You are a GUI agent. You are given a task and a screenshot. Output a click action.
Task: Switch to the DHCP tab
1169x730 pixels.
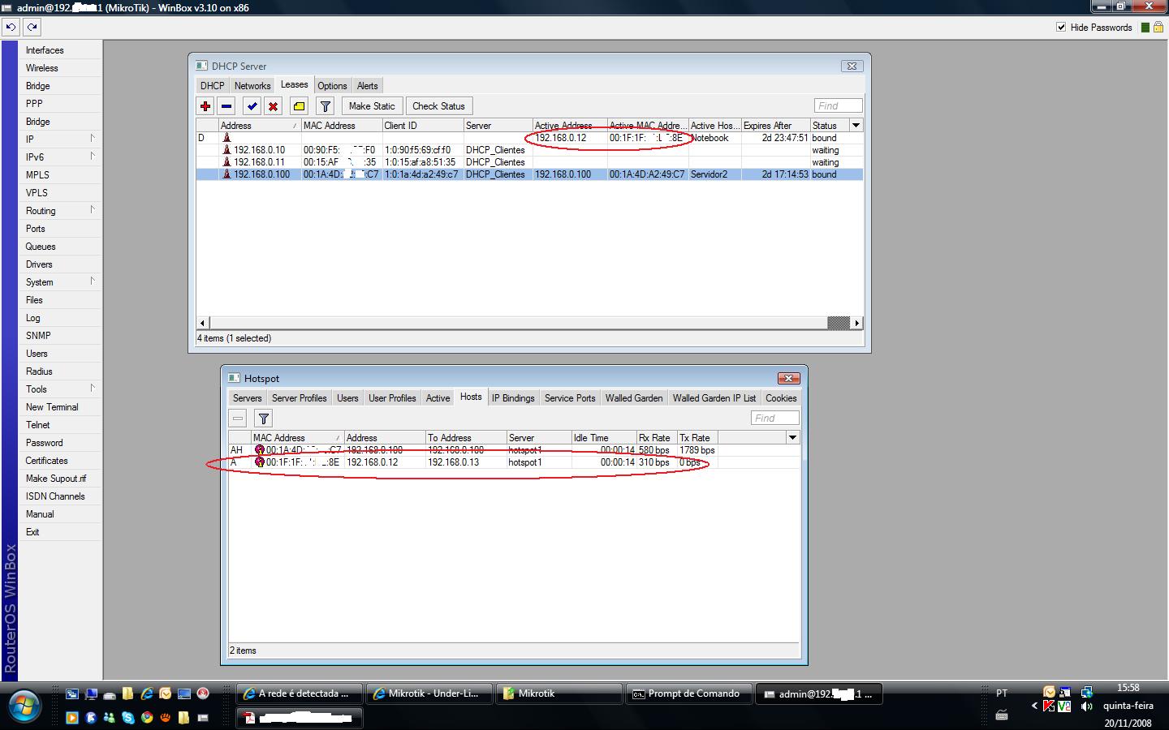pos(212,85)
